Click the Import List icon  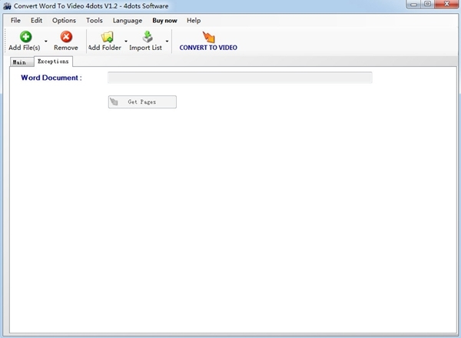146,37
